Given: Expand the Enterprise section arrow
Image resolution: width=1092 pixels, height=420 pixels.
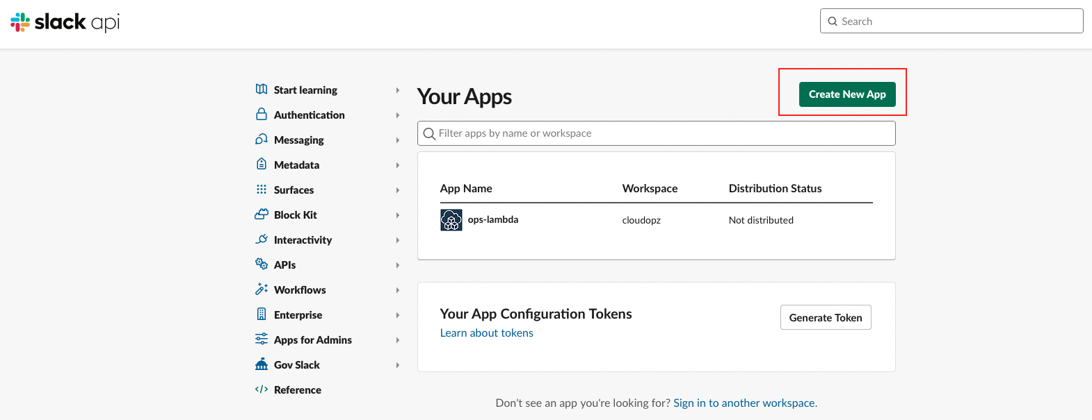Looking at the screenshot, I should point(398,315).
